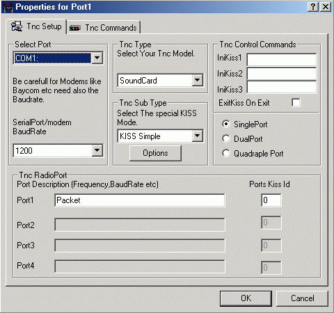Switch to the Tnc Commands tab
This screenshot has height=313, width=334.
[x=104, y=28]
